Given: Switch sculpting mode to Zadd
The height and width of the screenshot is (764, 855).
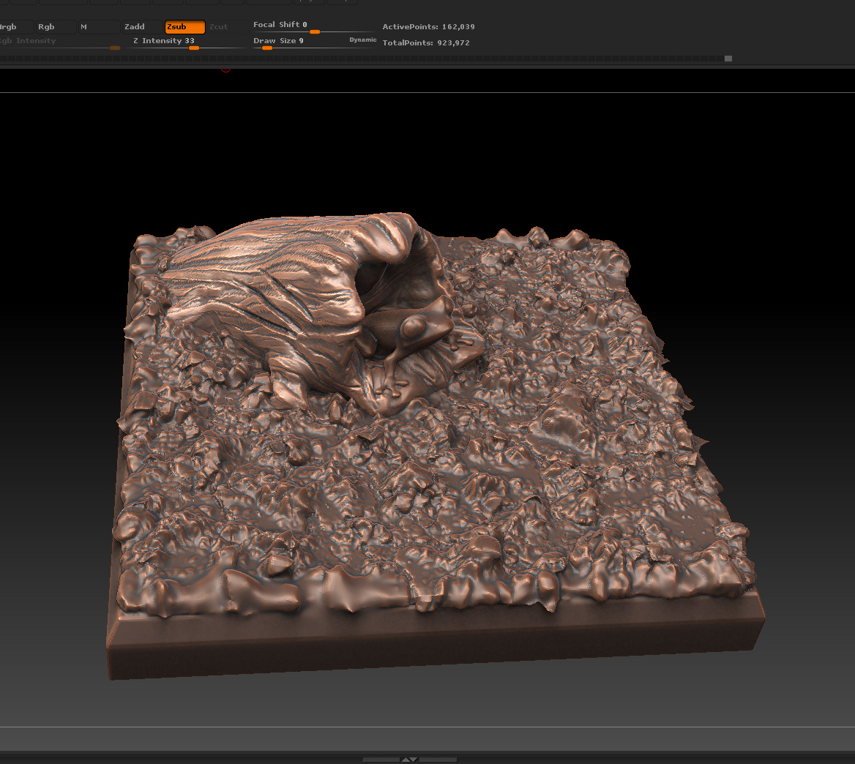Looking at the screenshot, I should 141,27.
